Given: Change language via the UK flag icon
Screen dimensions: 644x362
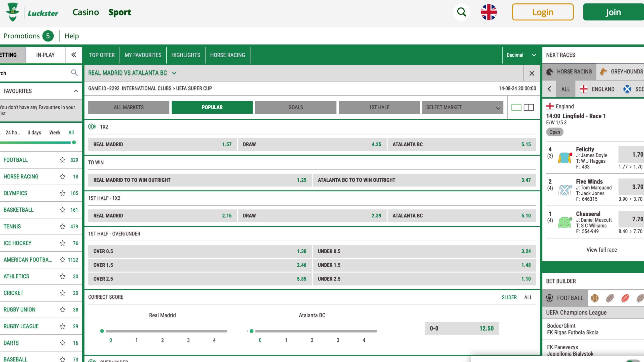Looking at the screenshot, I should [x=489, y=12].
